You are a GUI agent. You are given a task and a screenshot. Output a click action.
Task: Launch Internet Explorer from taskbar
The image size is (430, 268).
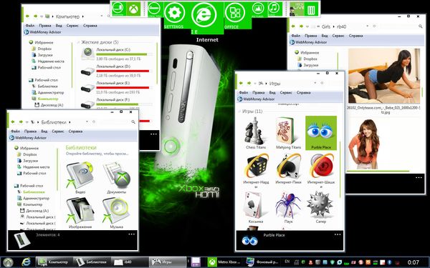pyautogui.click(x=26, y=262)
